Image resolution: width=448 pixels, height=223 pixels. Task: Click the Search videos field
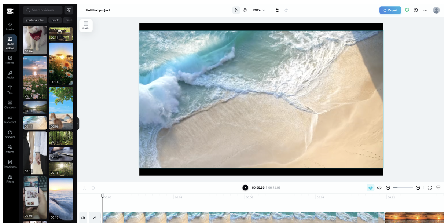[x=43, y=10]
